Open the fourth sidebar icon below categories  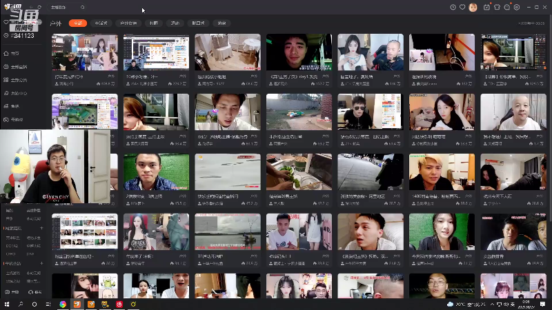point(6,93)
